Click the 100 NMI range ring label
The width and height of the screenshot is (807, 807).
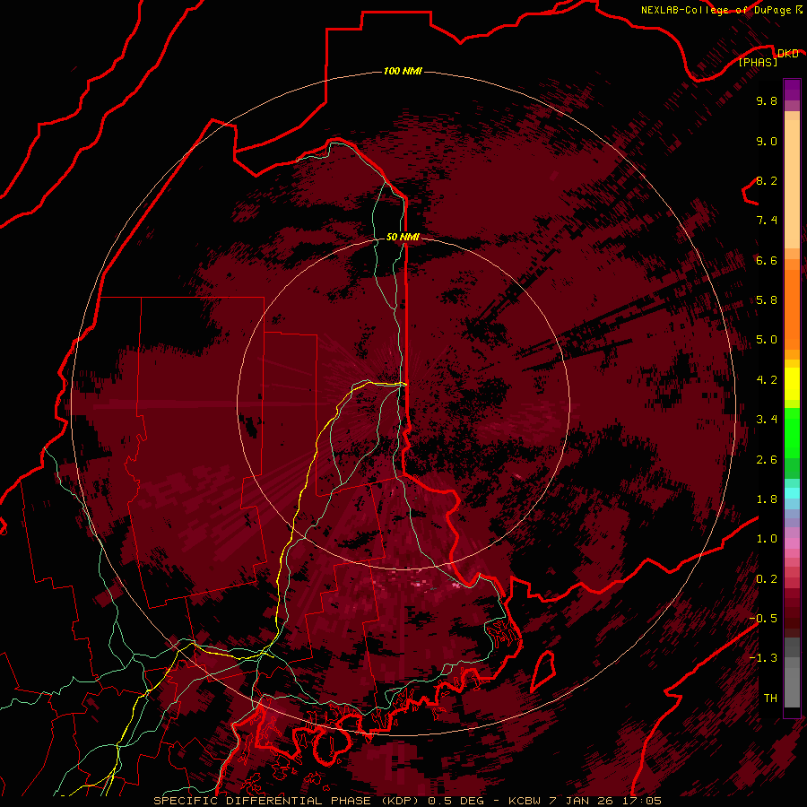[403, 71]
